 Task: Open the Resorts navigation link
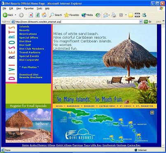(x=24, y=30)
